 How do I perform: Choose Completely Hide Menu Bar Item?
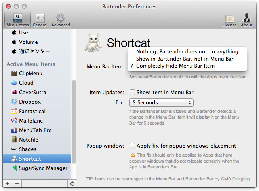[187, 66]
